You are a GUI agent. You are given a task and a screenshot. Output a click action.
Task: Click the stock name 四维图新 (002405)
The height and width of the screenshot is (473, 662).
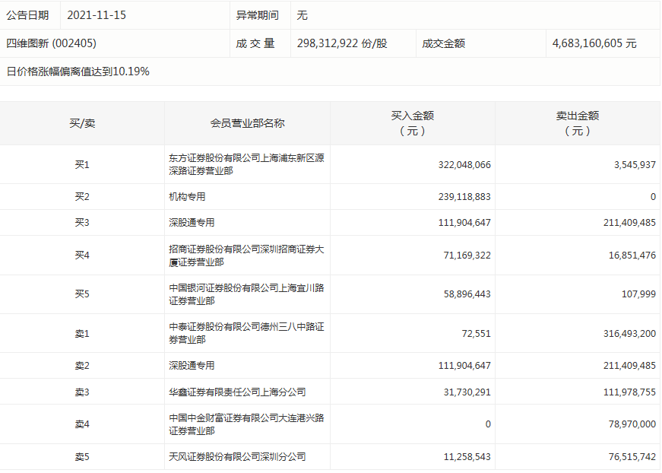click(51, 43)
